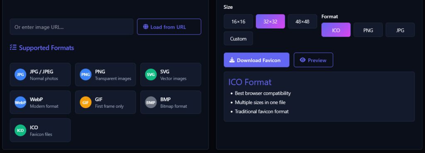This screenshot has width=425, height=153.
Task: Click the JPG / JPEG Normal photos card
Action: (40, 74)
